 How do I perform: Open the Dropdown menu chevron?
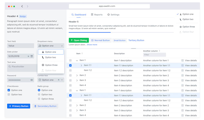(x=62, y=46)
